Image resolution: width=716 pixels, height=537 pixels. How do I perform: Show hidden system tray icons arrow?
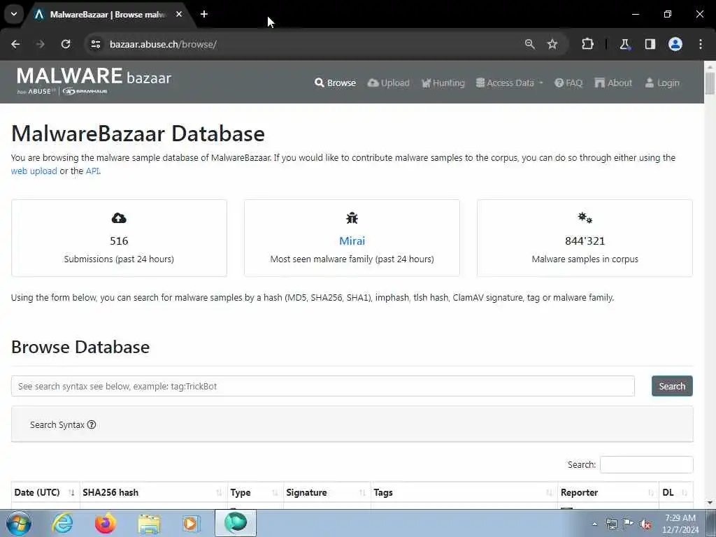[x=594, y=524]
